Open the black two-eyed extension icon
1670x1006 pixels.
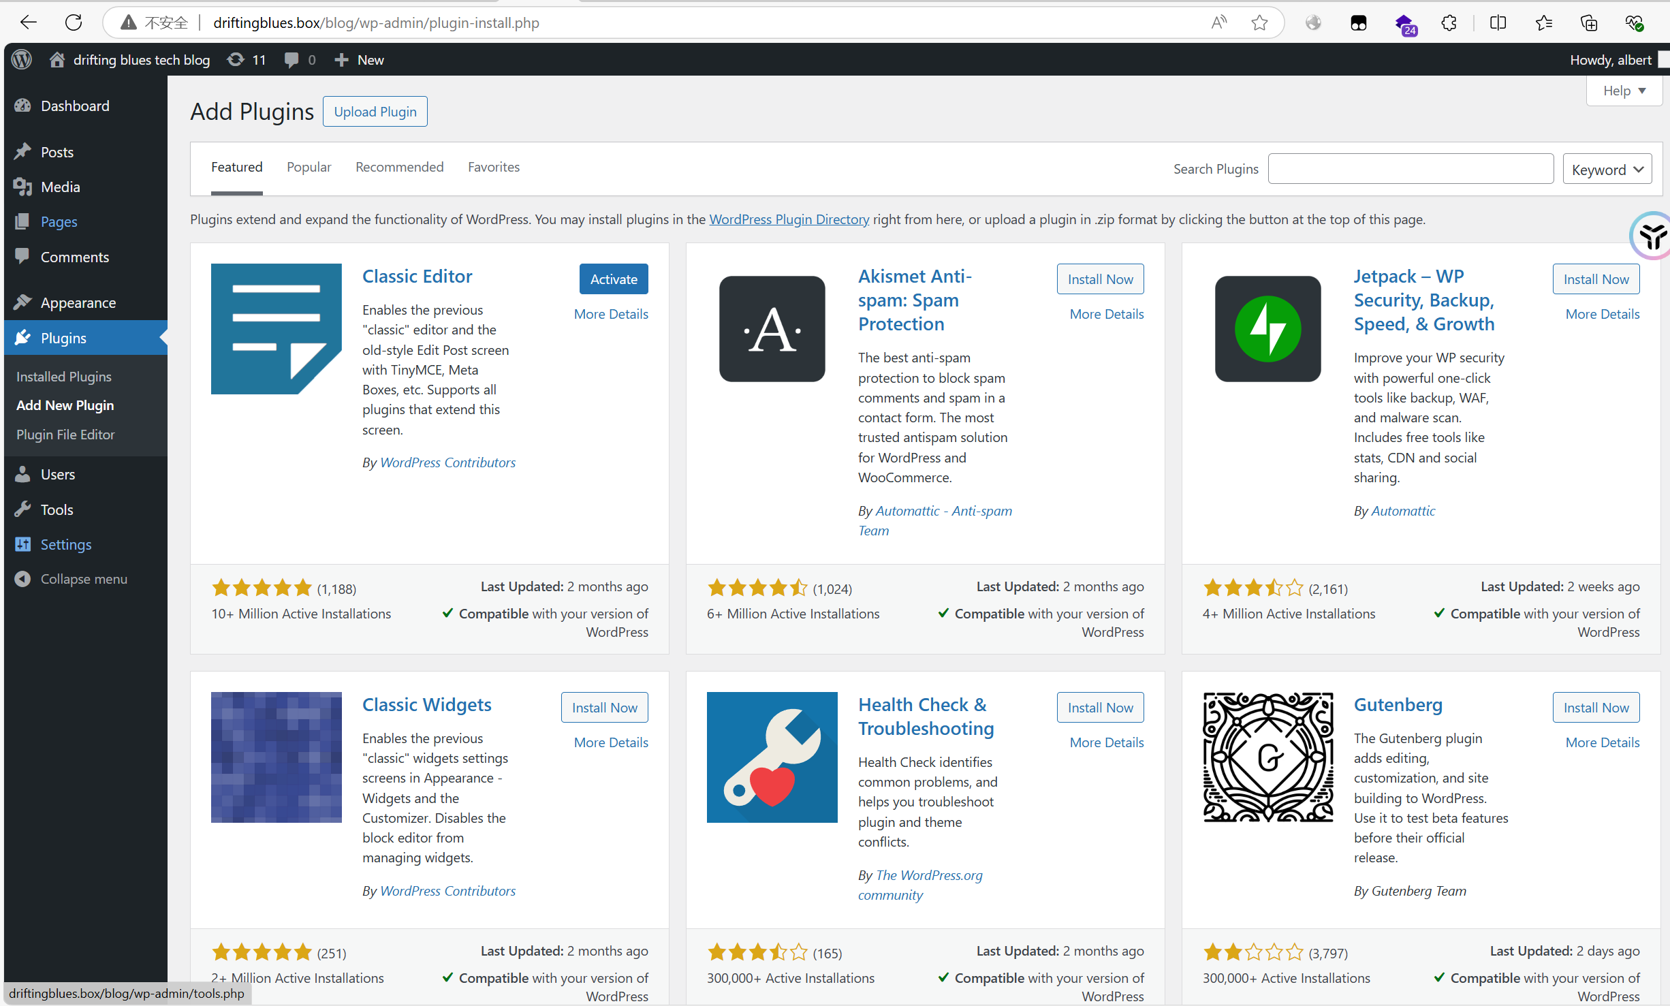[1358, 22]
